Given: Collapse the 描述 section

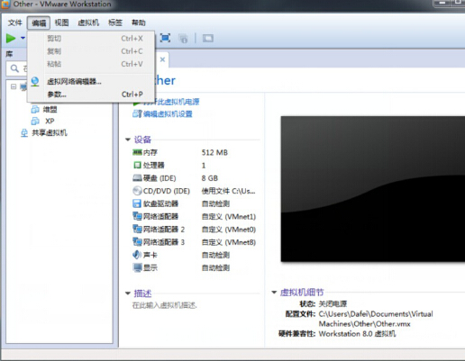Looking at the screenshot, I should [128, 293].
